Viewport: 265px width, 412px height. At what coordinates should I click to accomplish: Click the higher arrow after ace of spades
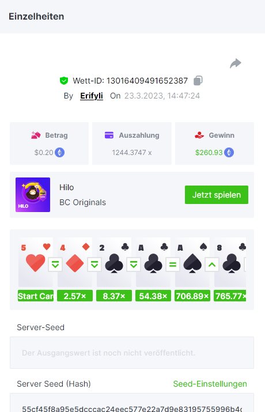(212, 264)
